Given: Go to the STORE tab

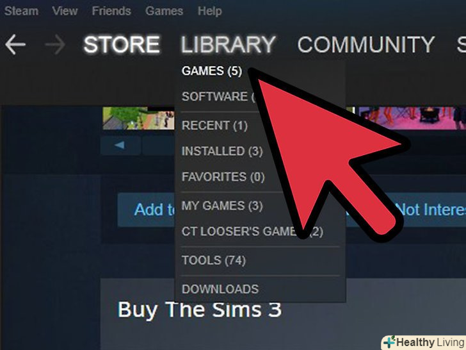Looking at the screenshot, I should coord(122,45).
